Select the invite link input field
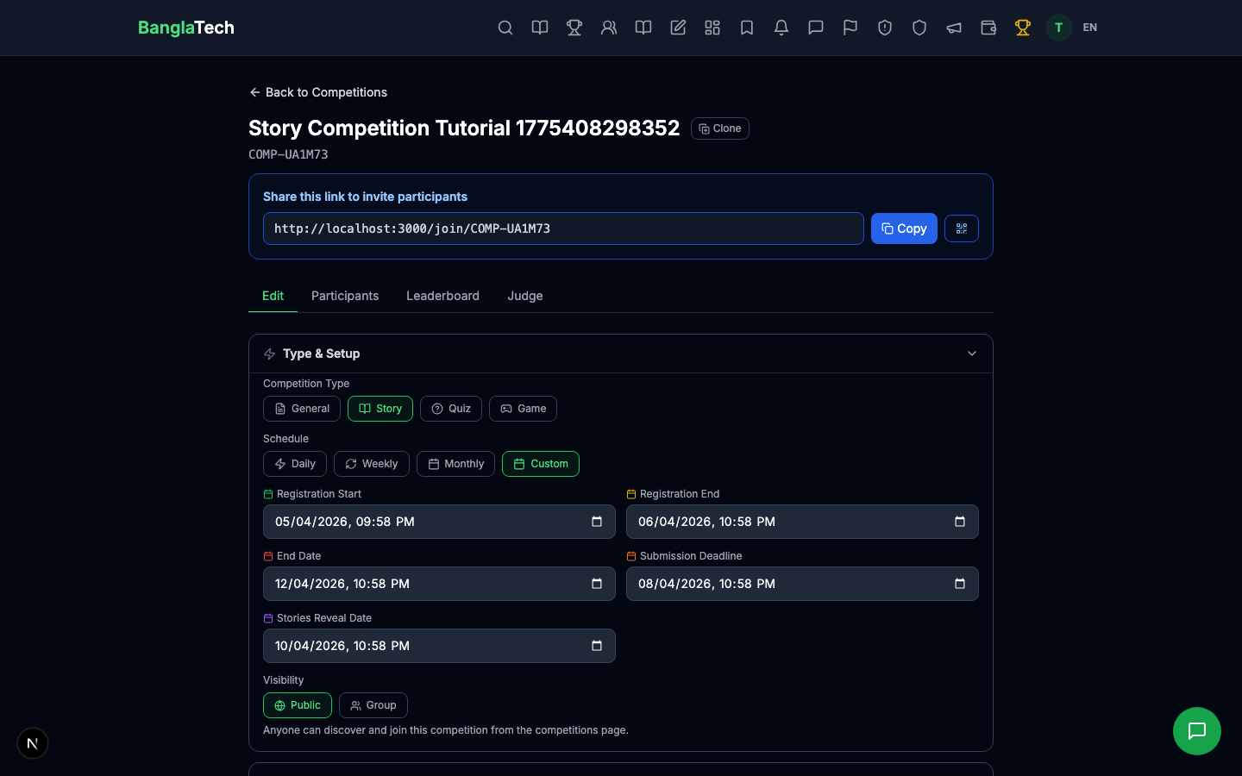This screenshot has width=1242, height=776. click(562, 228)
